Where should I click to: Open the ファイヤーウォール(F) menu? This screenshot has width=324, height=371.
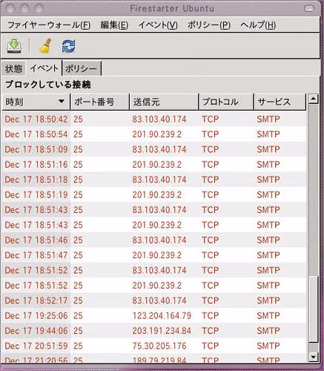49,25
